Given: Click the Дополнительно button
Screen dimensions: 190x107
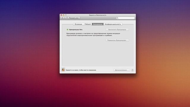Looking at the screenshot, I should (121, 70).
